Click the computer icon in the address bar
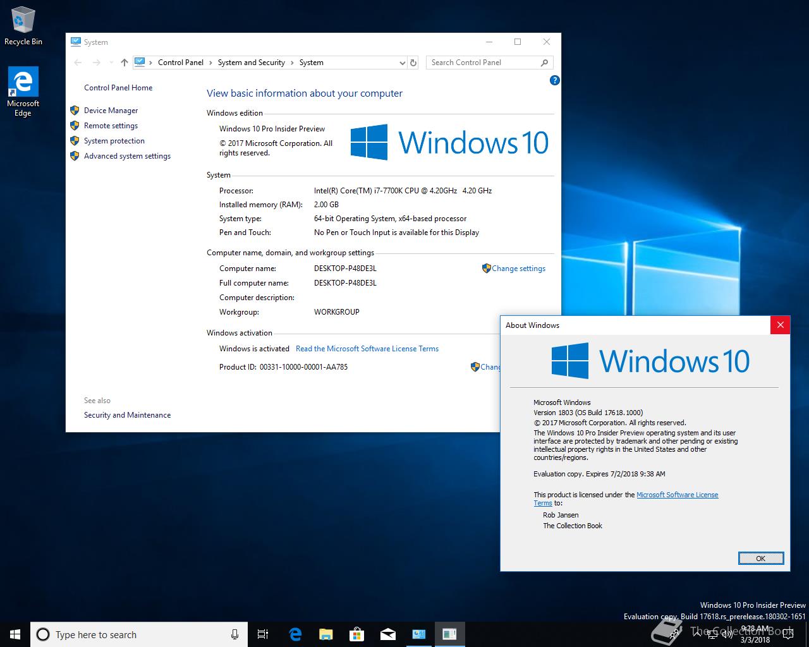The height and width of the screenshot is (647, 809). coord(140,62)
